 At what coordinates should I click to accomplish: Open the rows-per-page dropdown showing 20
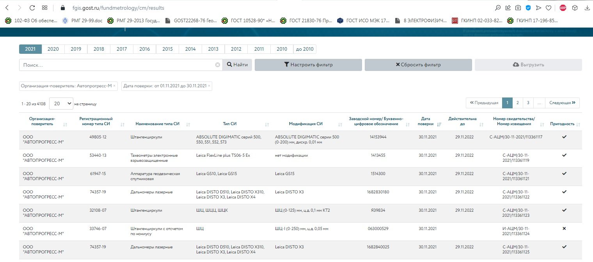[61, 104]
